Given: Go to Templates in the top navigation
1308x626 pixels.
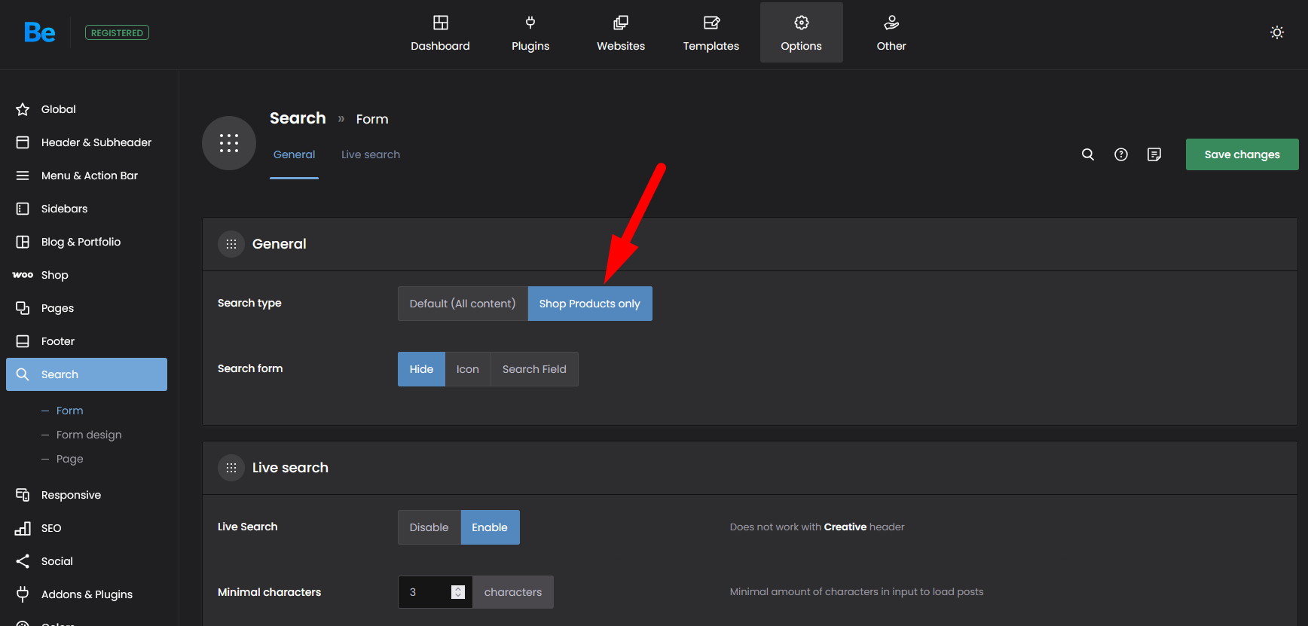Looking at the screenshot, I should [x=711, y=33].
